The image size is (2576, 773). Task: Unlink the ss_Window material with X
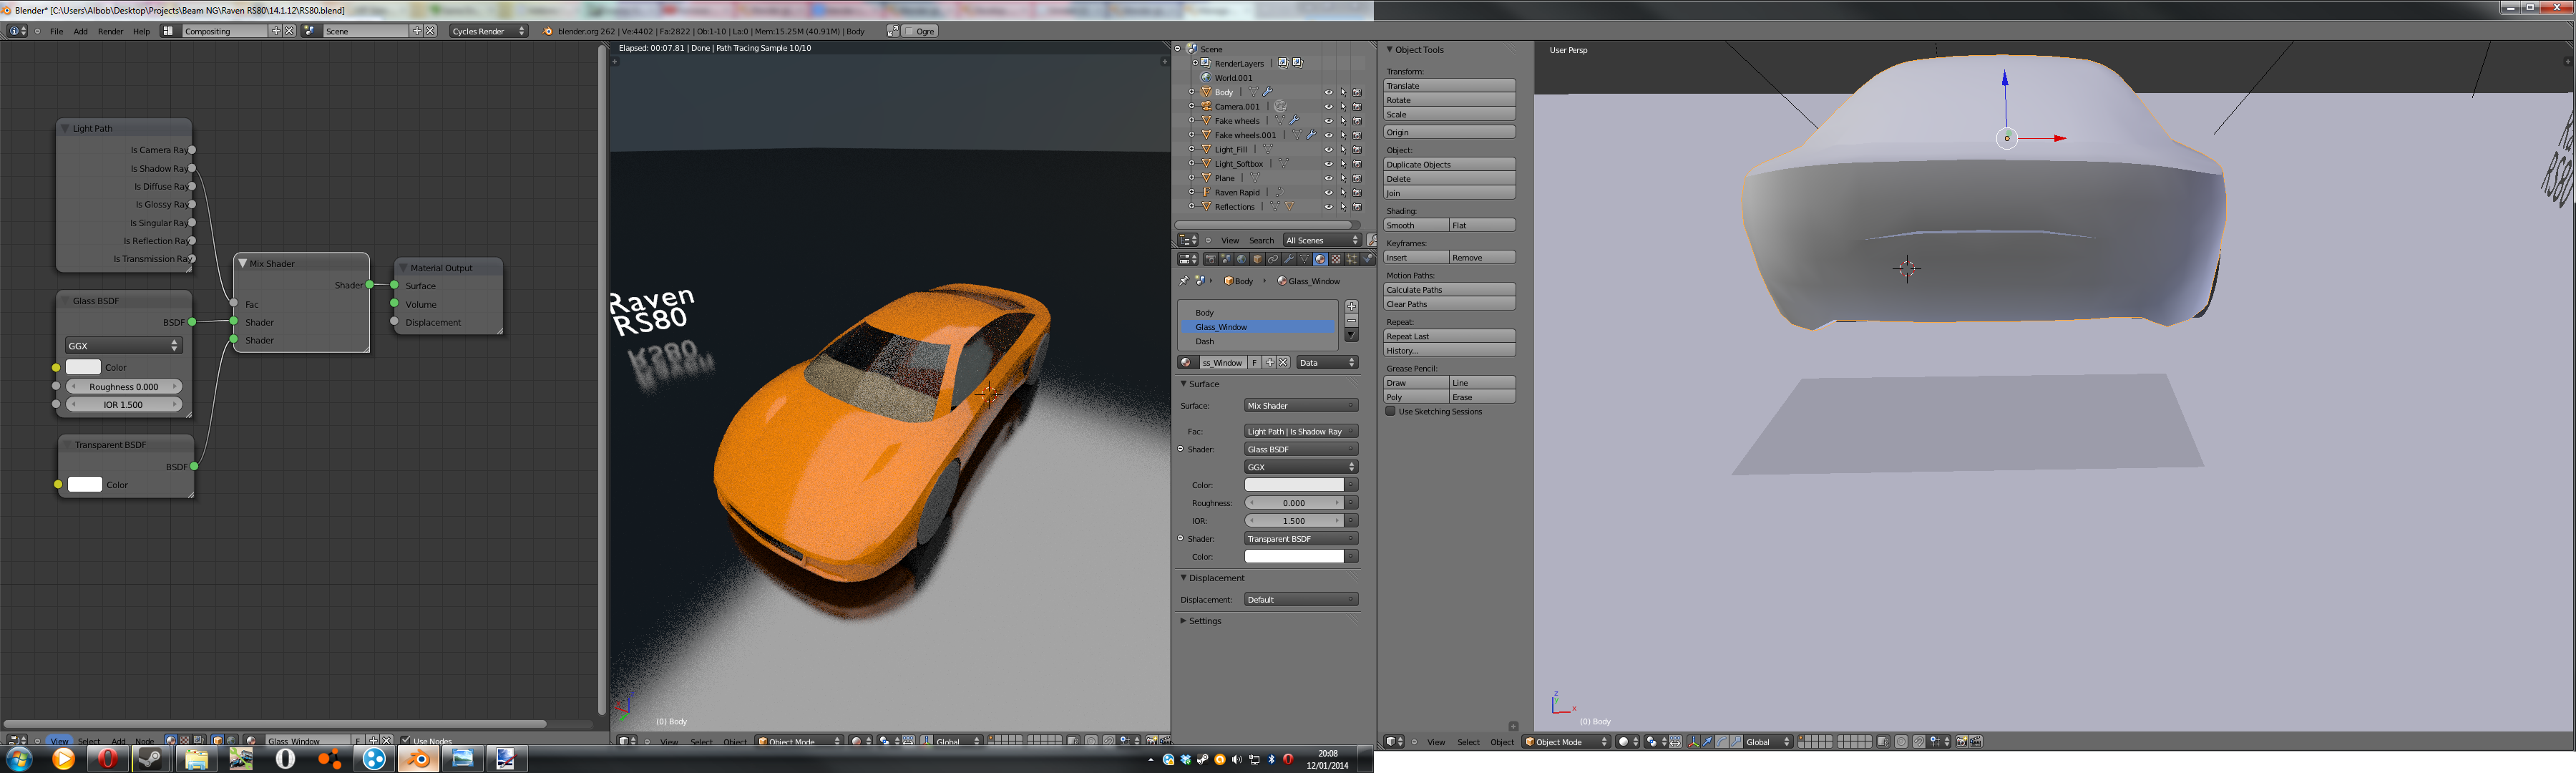[x=1283, y=363]
